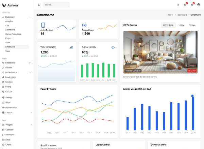Open Analytics dashboard in sidebar

coord(9,21)
